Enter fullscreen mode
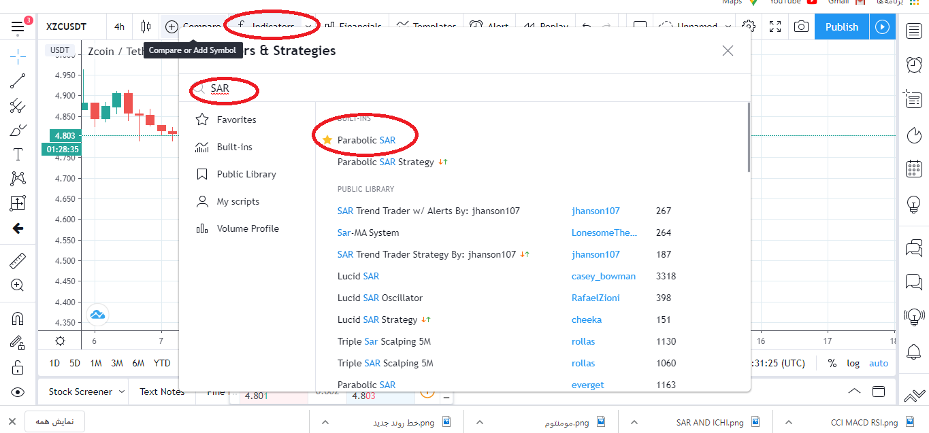Viewport: 929px width, 433px height. (775, 27)
